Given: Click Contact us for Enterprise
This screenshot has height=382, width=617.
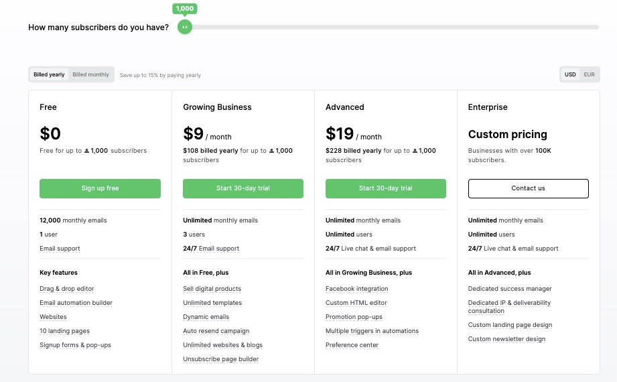Looking at the screenshot, I should coord(528,188).
